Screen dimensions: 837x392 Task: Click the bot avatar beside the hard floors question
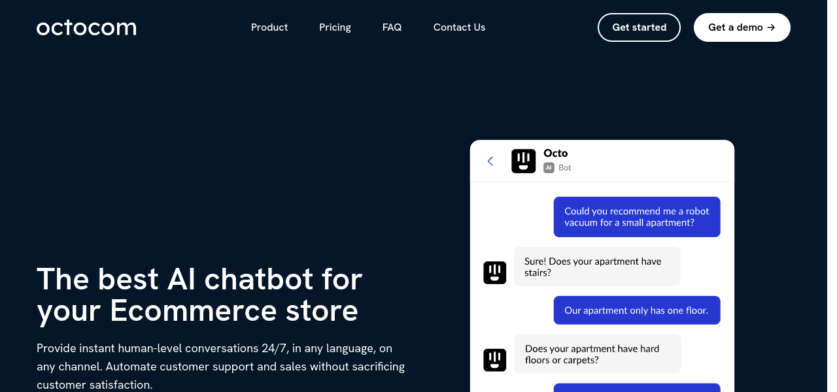point(495,360)
